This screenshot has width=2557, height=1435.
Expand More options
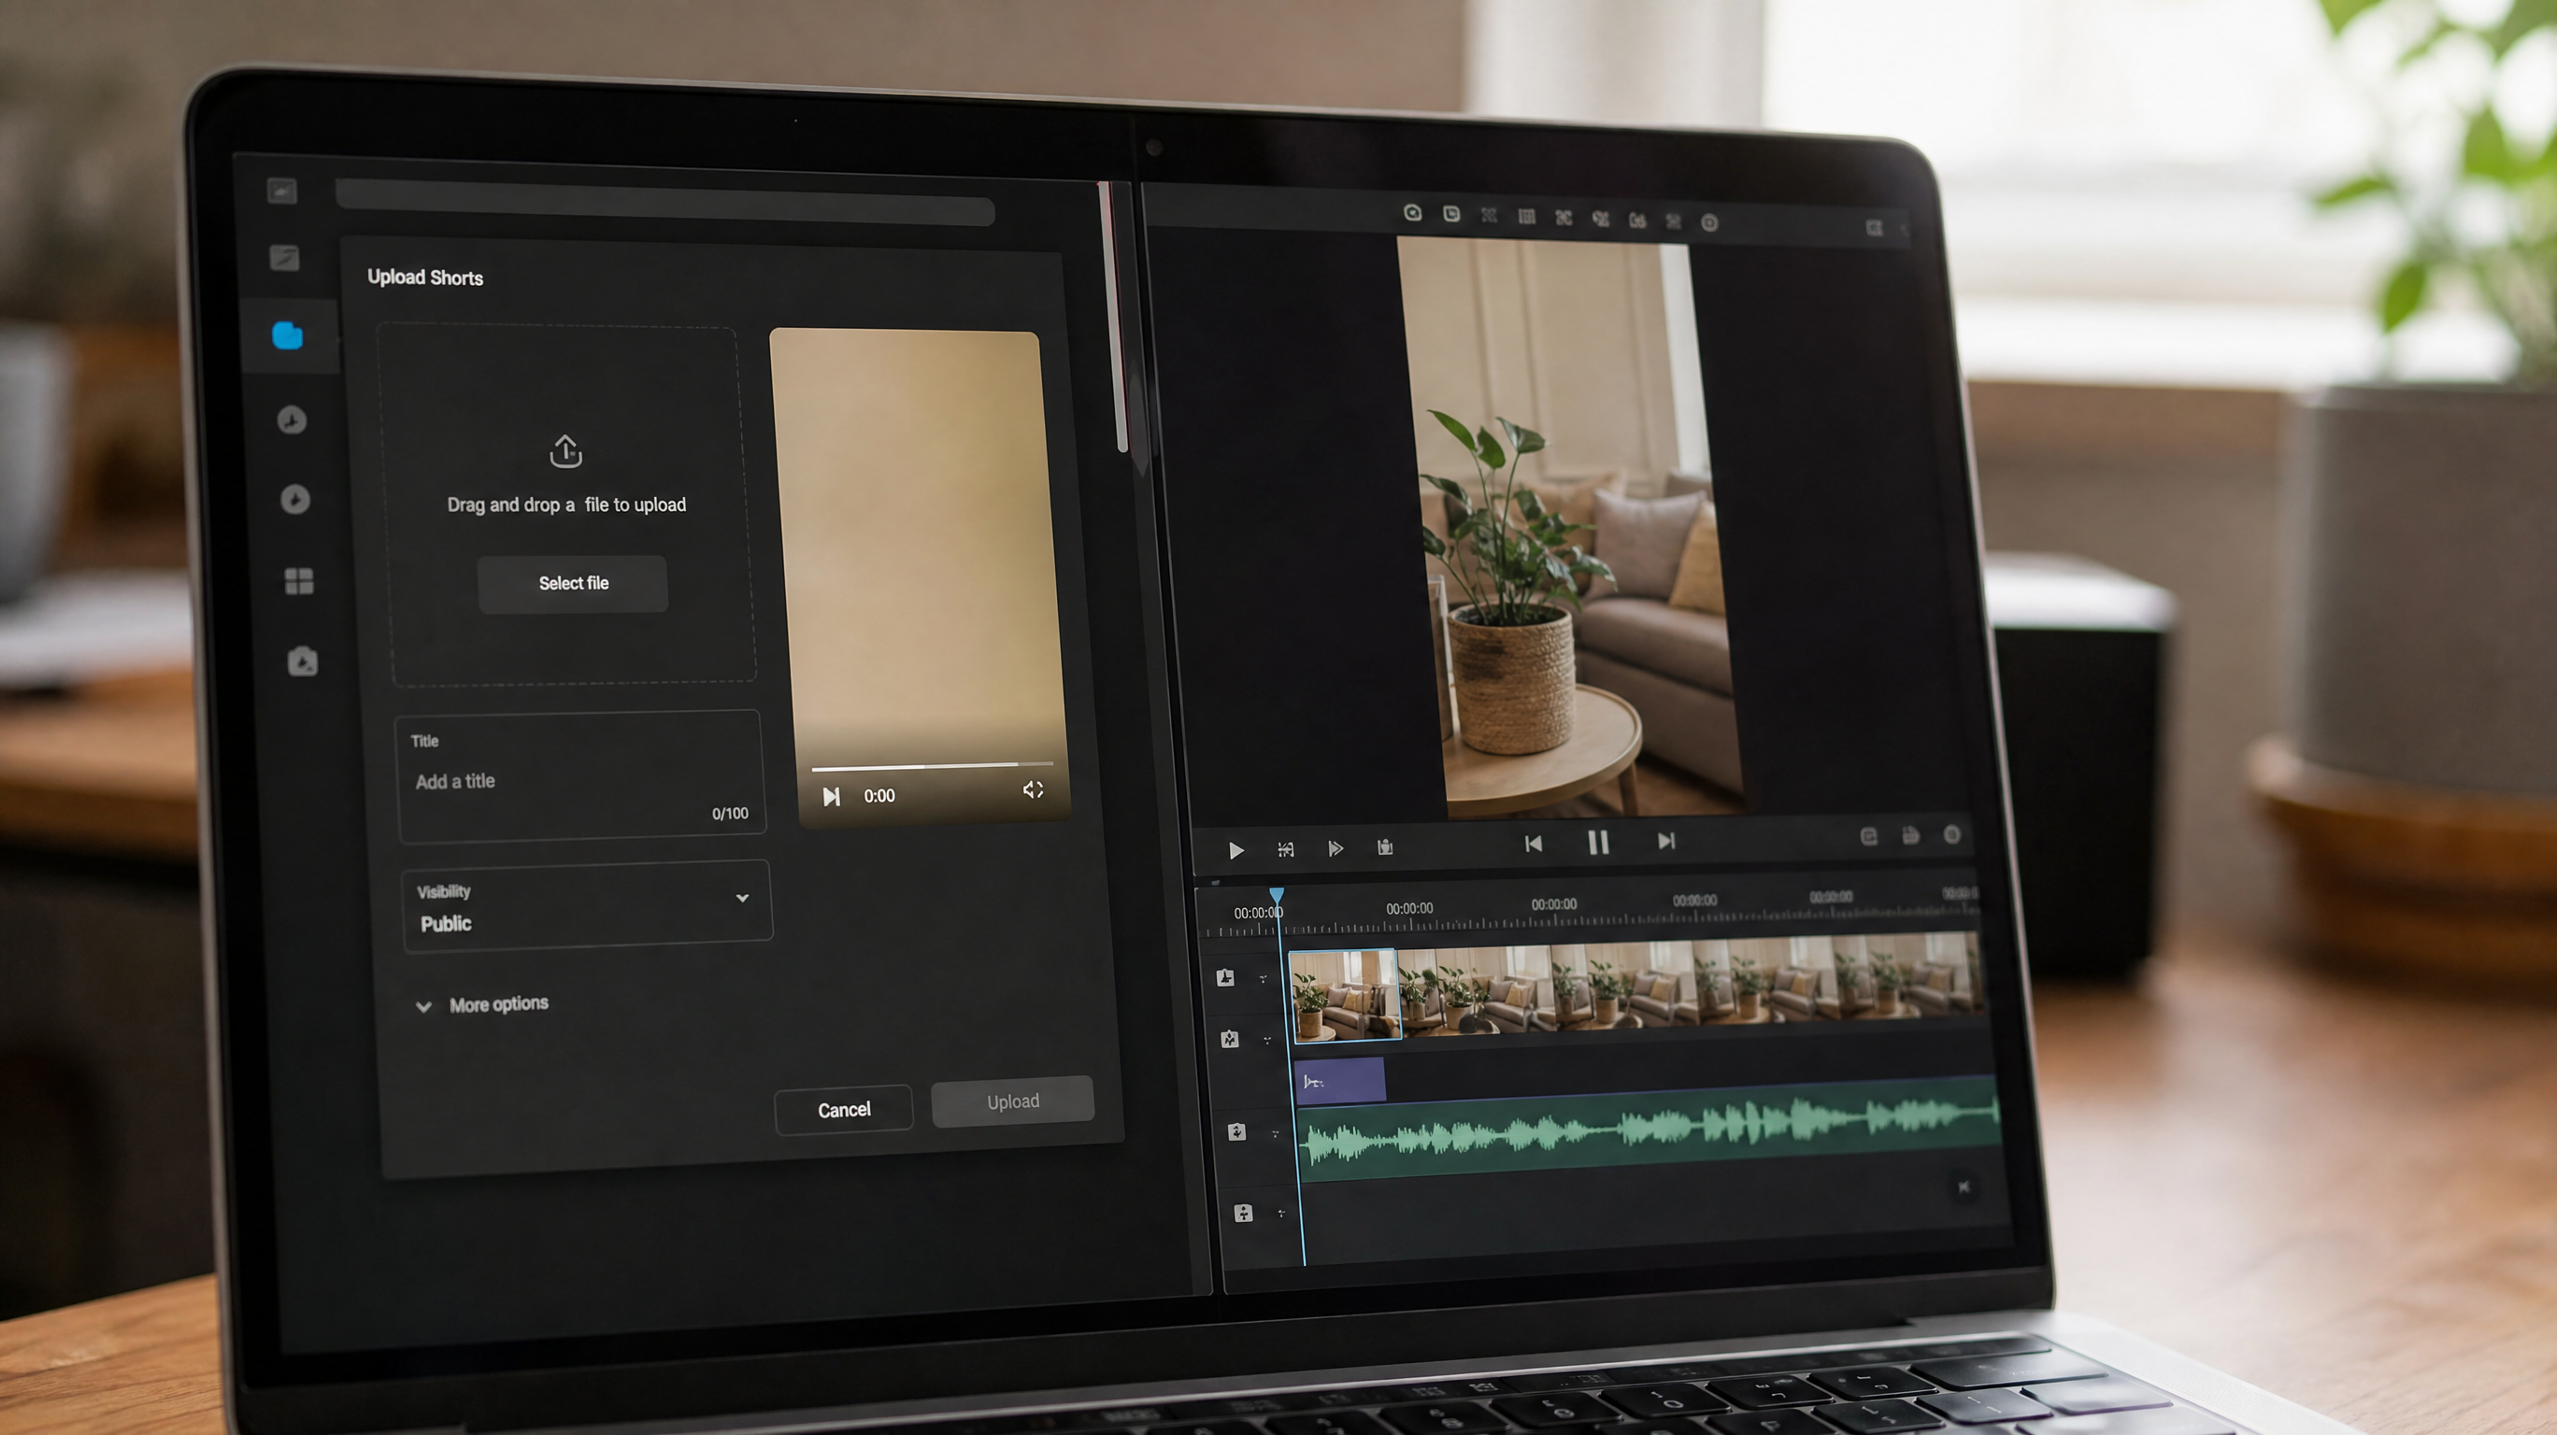(x=482, y=1004)
